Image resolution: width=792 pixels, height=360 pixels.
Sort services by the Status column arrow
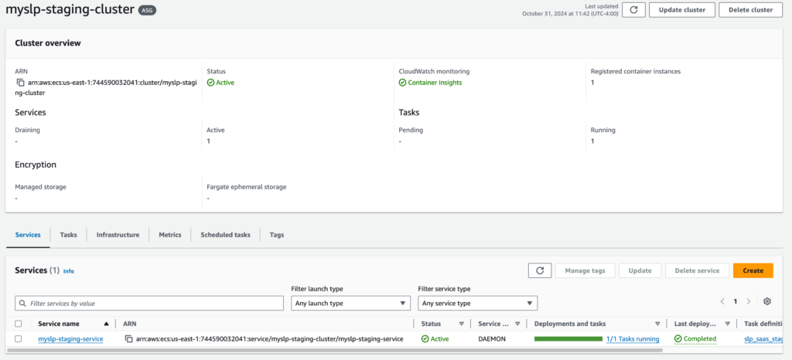pyautogui.click(x=461, y=324)
